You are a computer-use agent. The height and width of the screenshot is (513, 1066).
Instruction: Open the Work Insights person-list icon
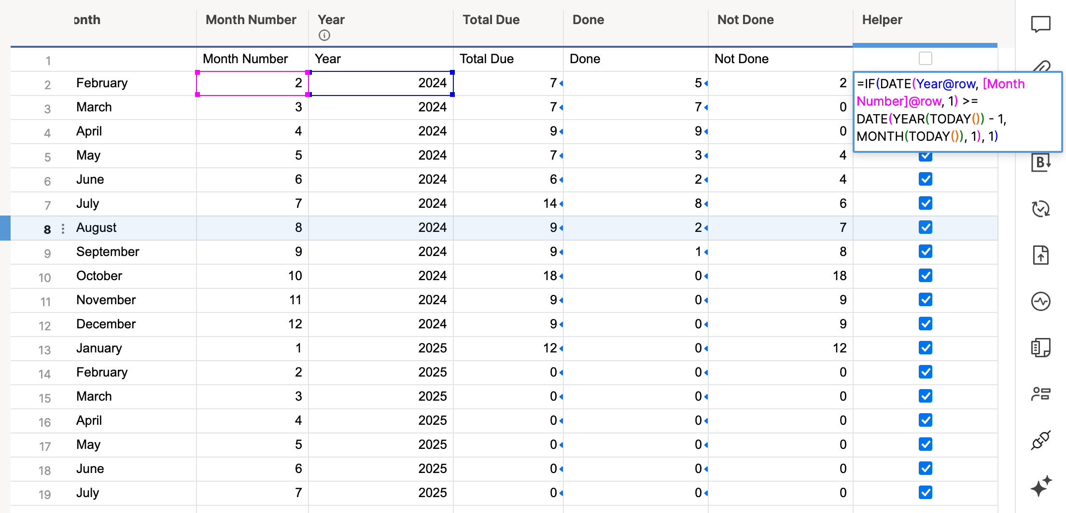1041,394
